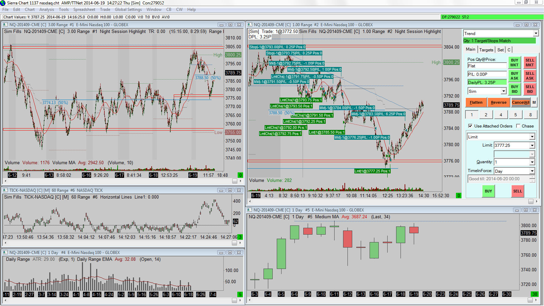Open the Trade menu
The height and width of the screenshot is (306, 544).
[105, 10]
